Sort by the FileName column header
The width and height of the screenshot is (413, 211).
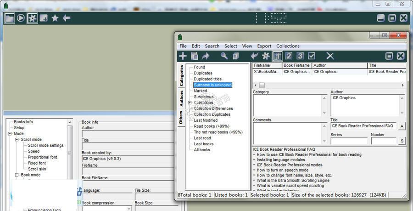pyautogui.click(x=267, y=65)
